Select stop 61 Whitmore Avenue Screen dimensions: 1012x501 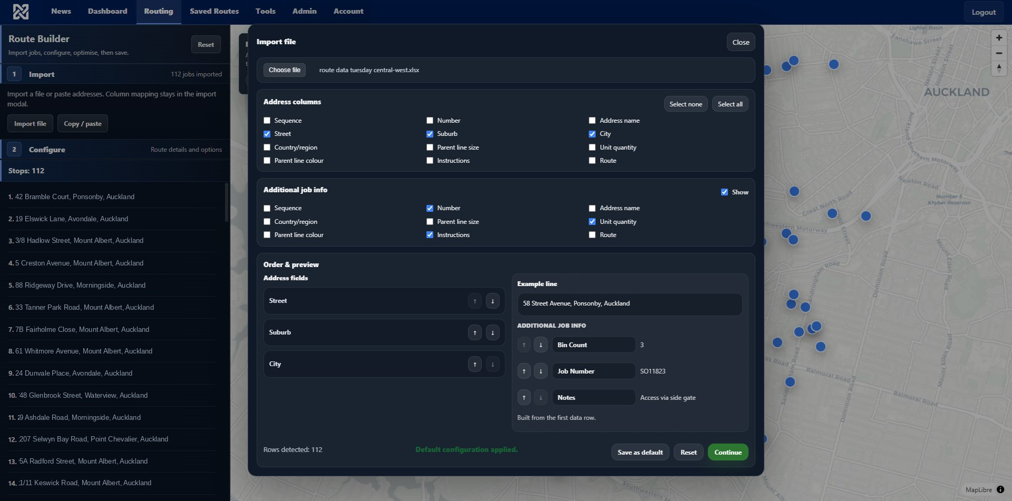[x=112, y=351]
